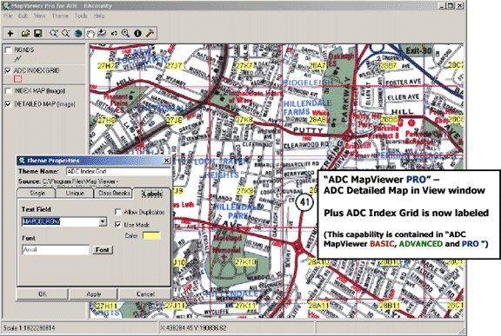501x336 pixels.
Task: Select the zoom out magnifier tool
Action: [66, 33]
